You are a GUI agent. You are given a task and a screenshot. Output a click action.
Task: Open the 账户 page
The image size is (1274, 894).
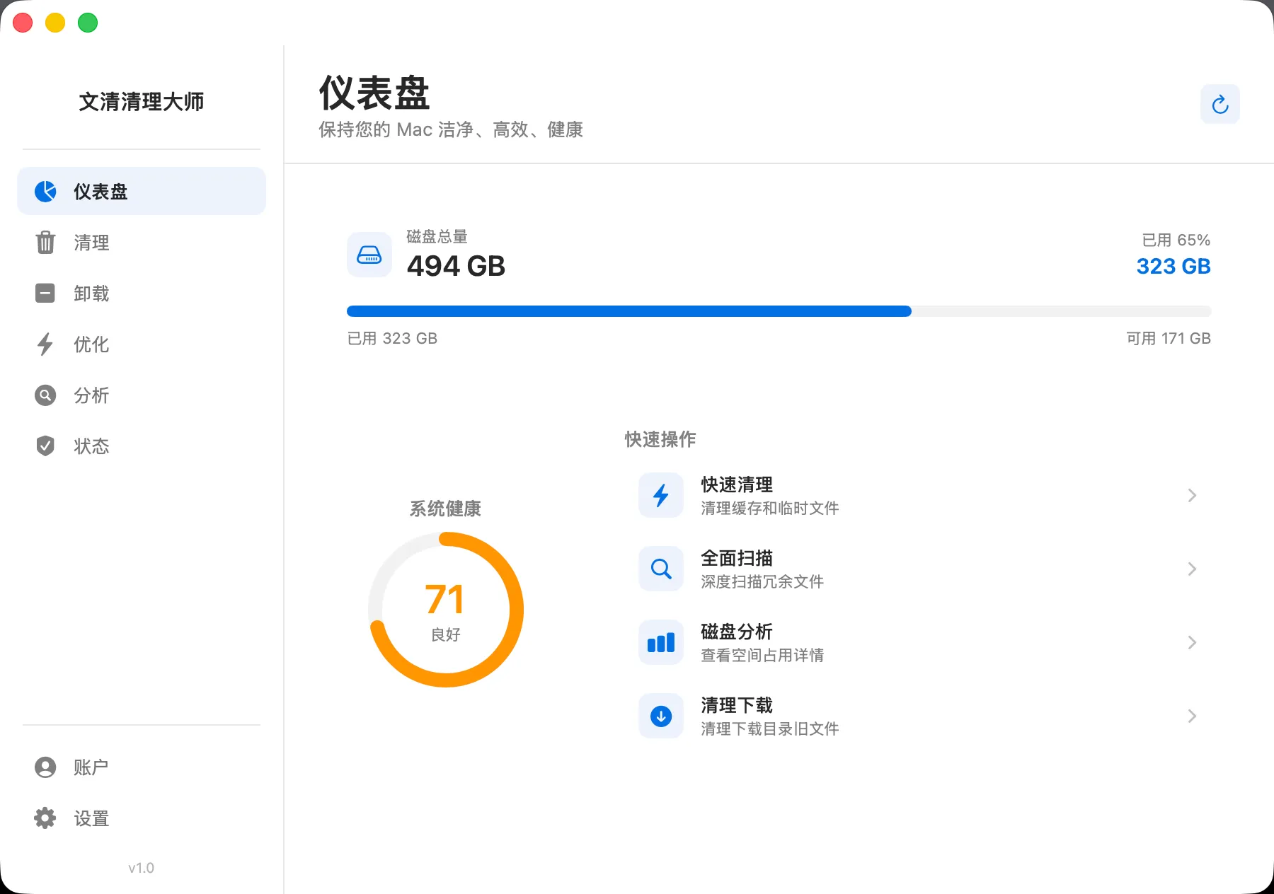142,767
